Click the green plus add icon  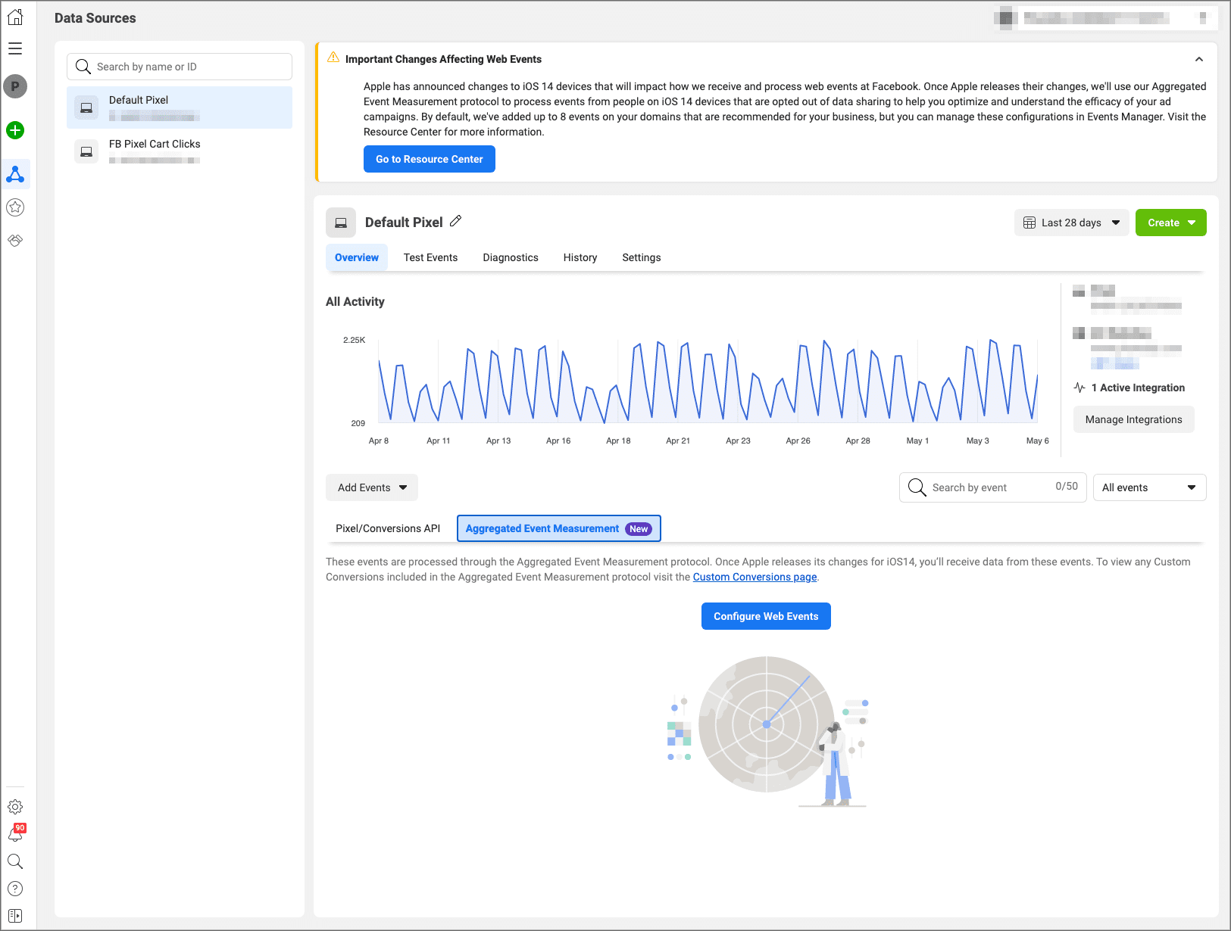[x=15, y=130]
